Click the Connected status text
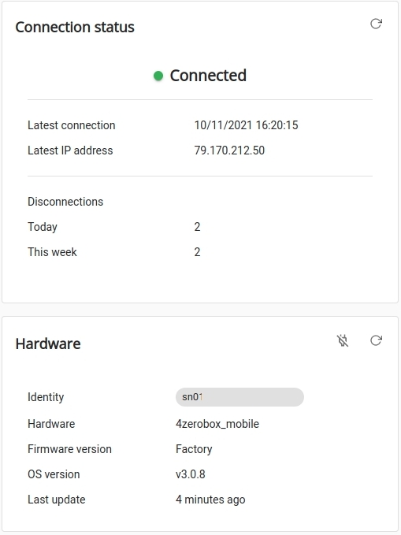 click(208, 76)
